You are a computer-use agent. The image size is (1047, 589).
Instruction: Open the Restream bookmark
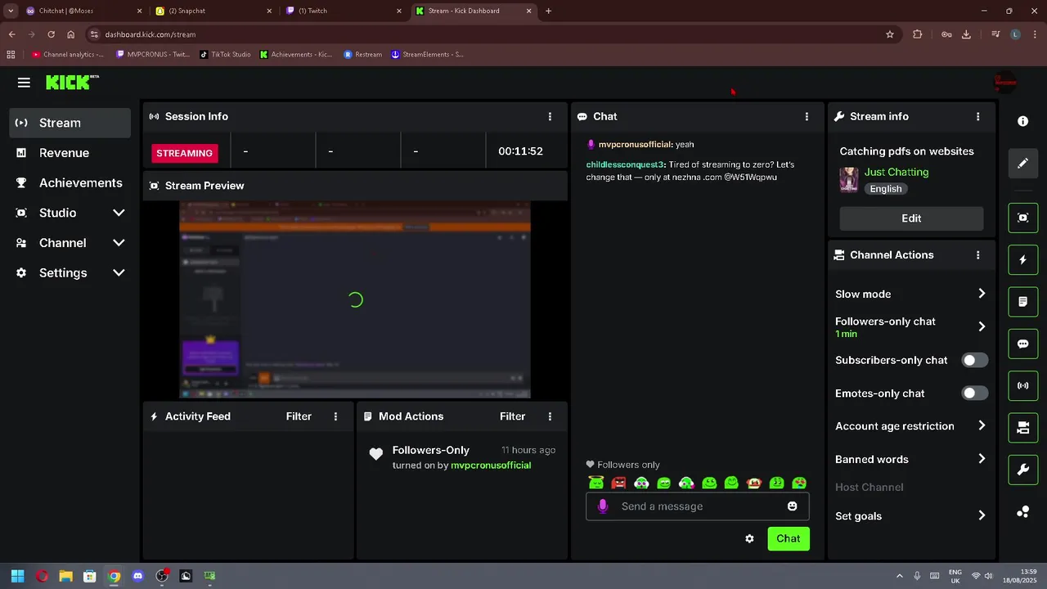pyautogui.click(x=363, y=55)
